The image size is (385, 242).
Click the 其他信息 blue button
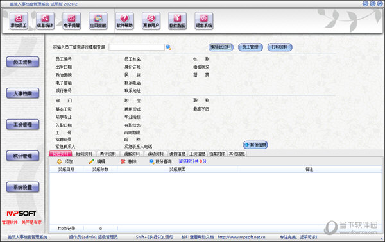255,145
